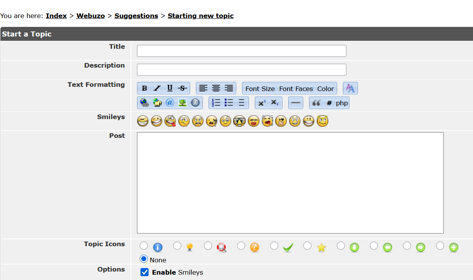Screen dimensions: 473x280
Task: Center align the text
Action: coord(216,88)
